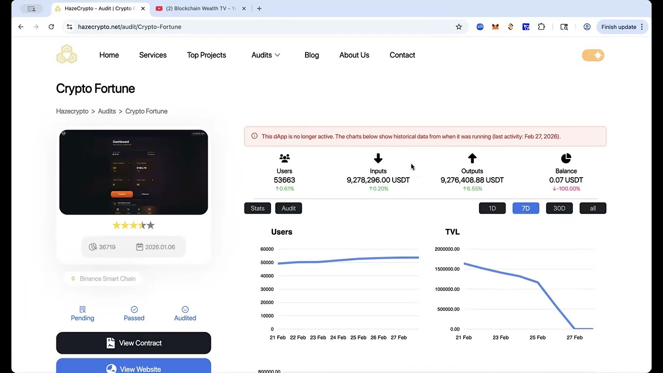Open the Extensions puzzle piece menu
Image resolution: width=663 pixels, height=373 pixels.
541,27
